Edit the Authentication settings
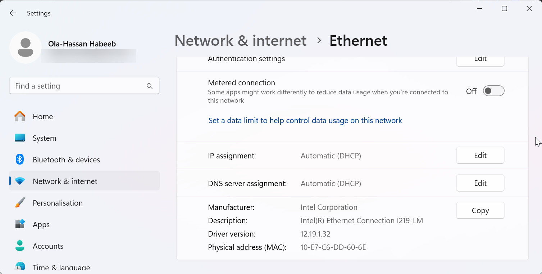Screen dimensions: 542x274 click(x=480, y=60)
